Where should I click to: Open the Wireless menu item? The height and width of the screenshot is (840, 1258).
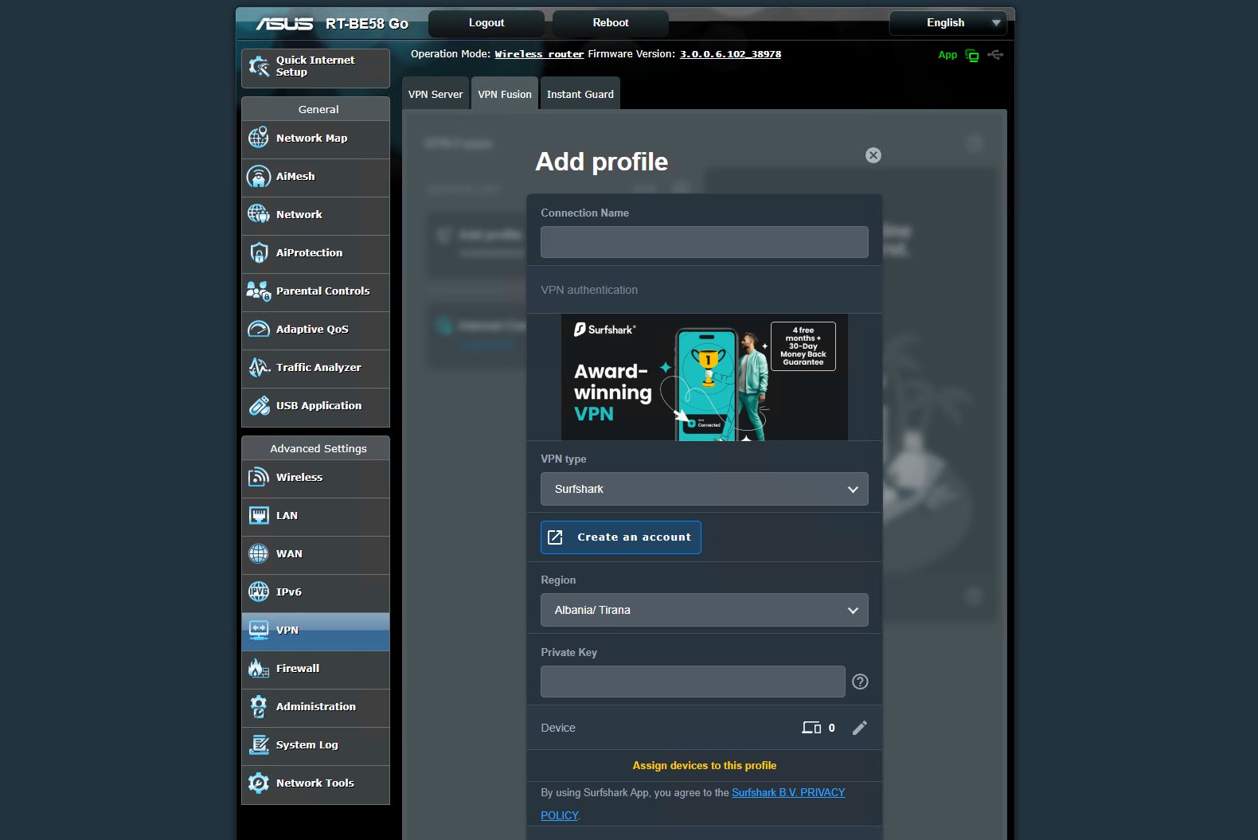tap(316, 478)
